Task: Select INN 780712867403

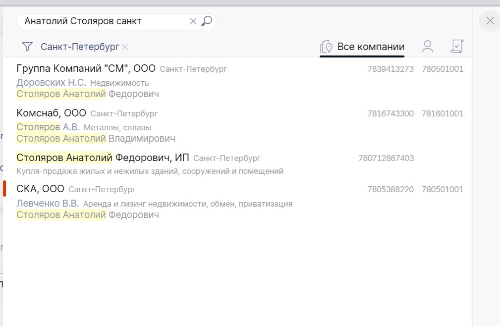Action: pyautogui.click(x=386, y=158)
